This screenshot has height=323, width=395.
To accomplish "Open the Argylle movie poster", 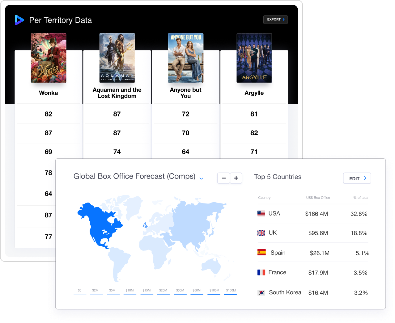I will point(254,58).
